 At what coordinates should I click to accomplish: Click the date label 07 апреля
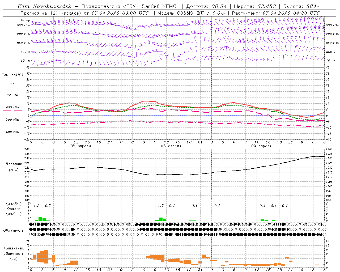(x=80, y=146)
